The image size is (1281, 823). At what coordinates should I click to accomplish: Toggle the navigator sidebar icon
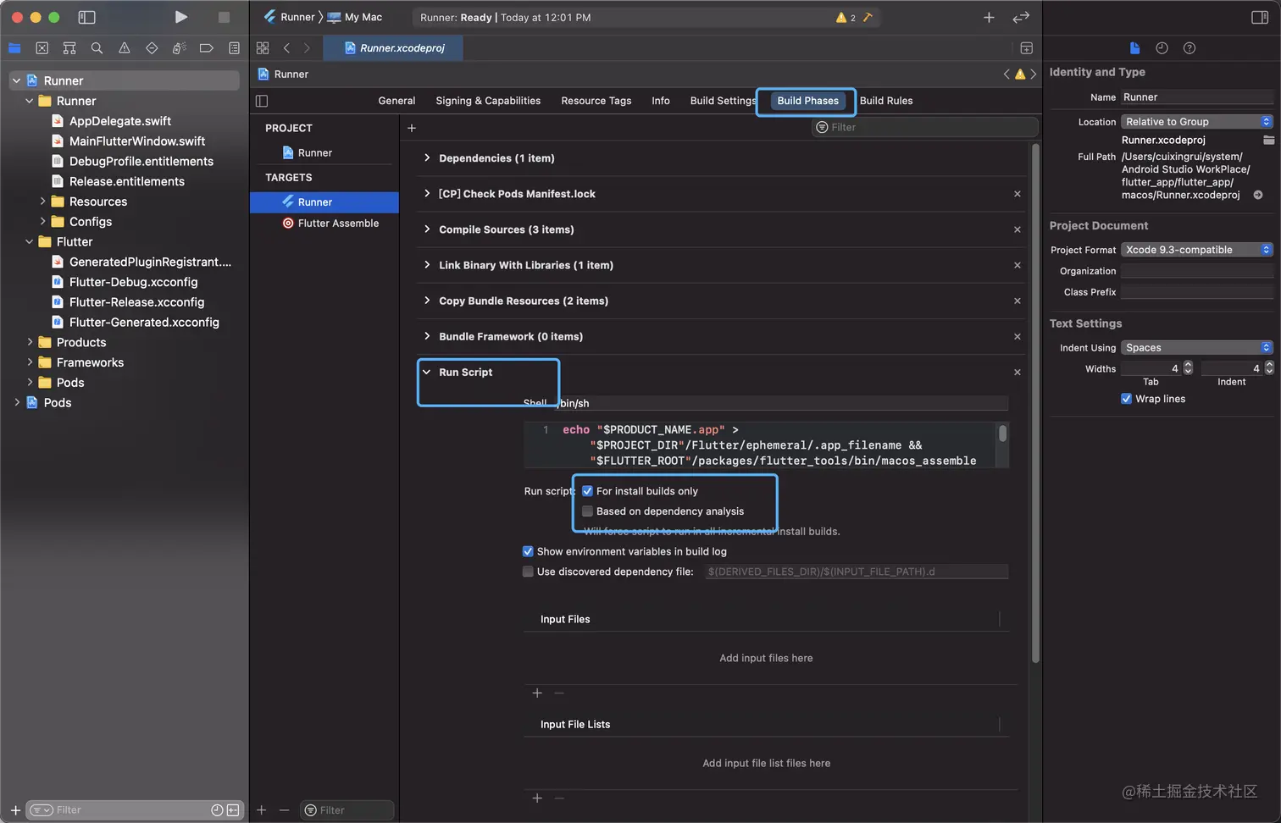pos(86,17)
